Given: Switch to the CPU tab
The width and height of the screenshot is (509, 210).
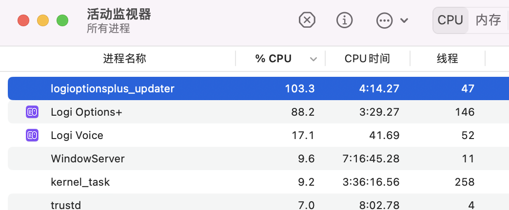Looking at the screenshot, I should (x=450, y=20).
